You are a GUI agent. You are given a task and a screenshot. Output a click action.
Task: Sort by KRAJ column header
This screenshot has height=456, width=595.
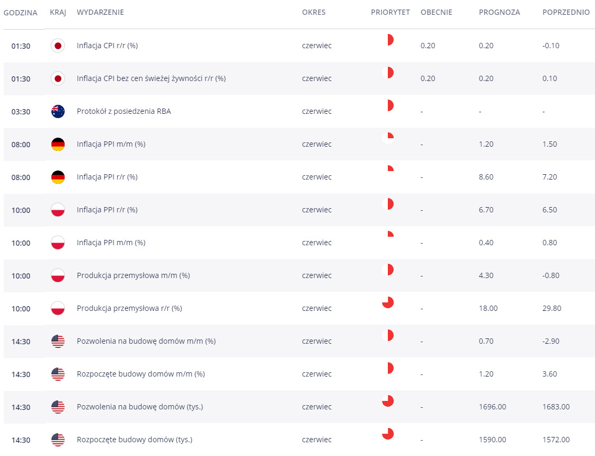[x=58, y=13]
